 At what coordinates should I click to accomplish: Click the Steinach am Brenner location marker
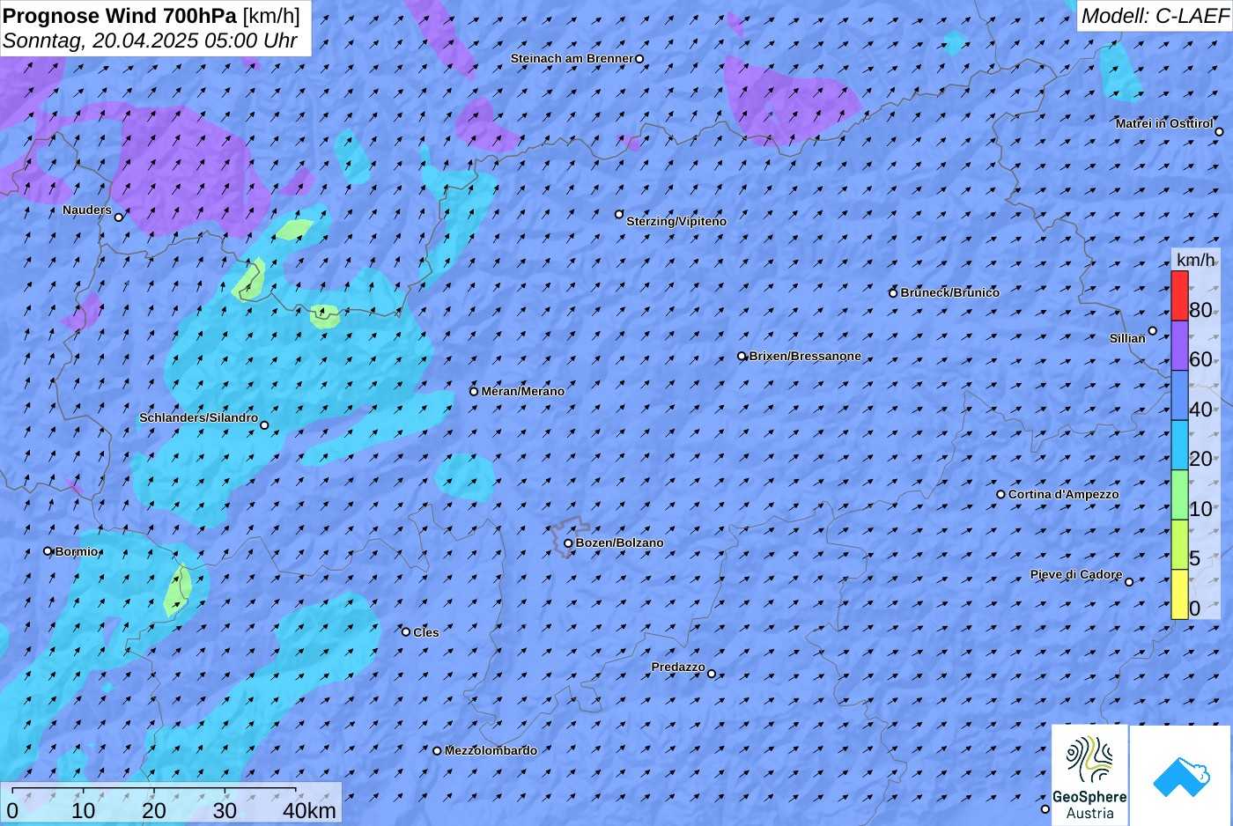pos(639,59)
